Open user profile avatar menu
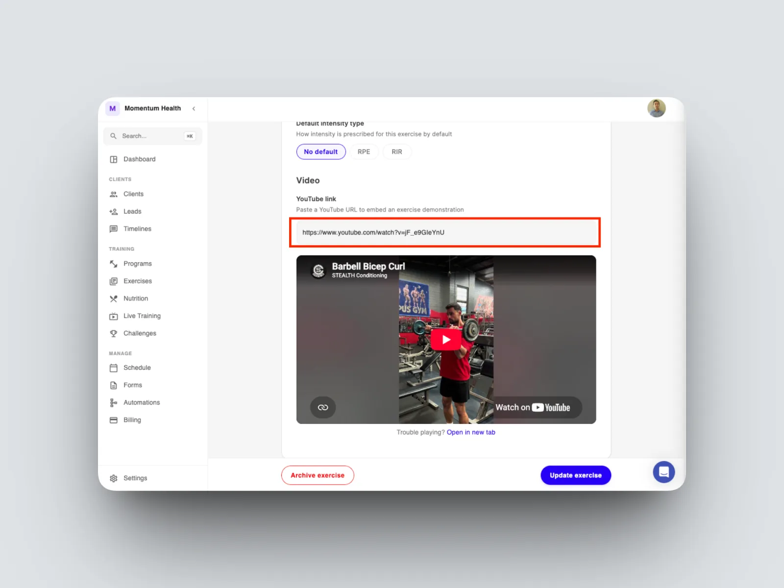The width and height of the screenshot is (784, 588). (x=657, y=108)
